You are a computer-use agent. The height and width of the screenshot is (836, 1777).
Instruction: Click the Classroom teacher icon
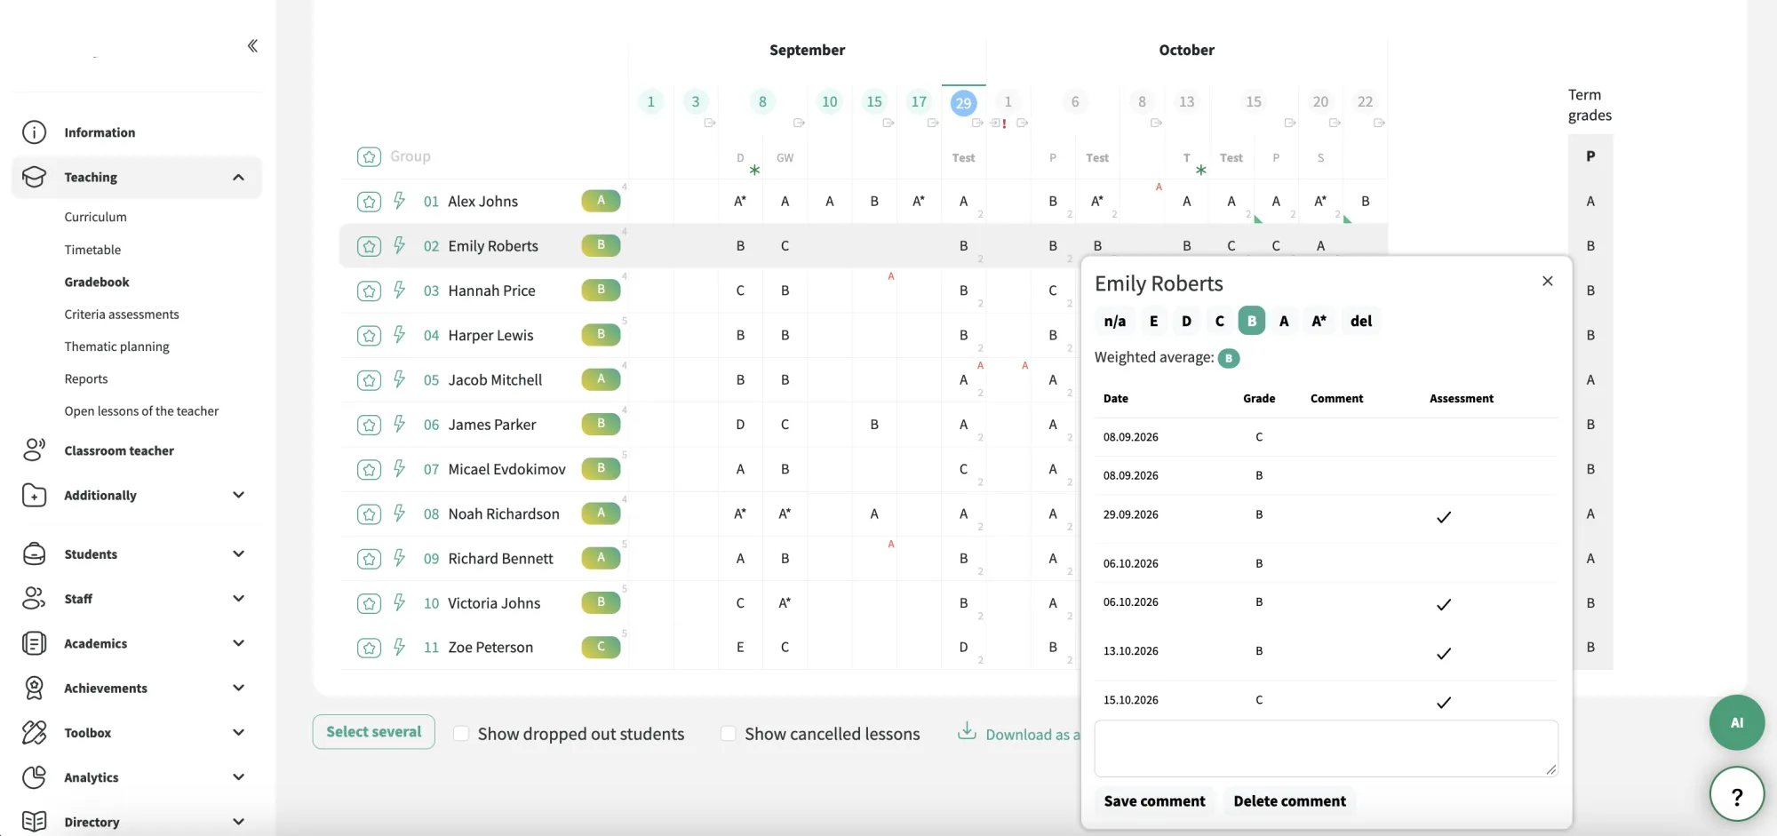pos(34,450)
